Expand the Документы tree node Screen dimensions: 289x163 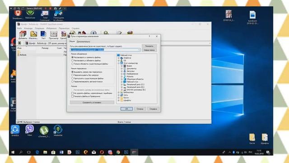click(121, 68)
